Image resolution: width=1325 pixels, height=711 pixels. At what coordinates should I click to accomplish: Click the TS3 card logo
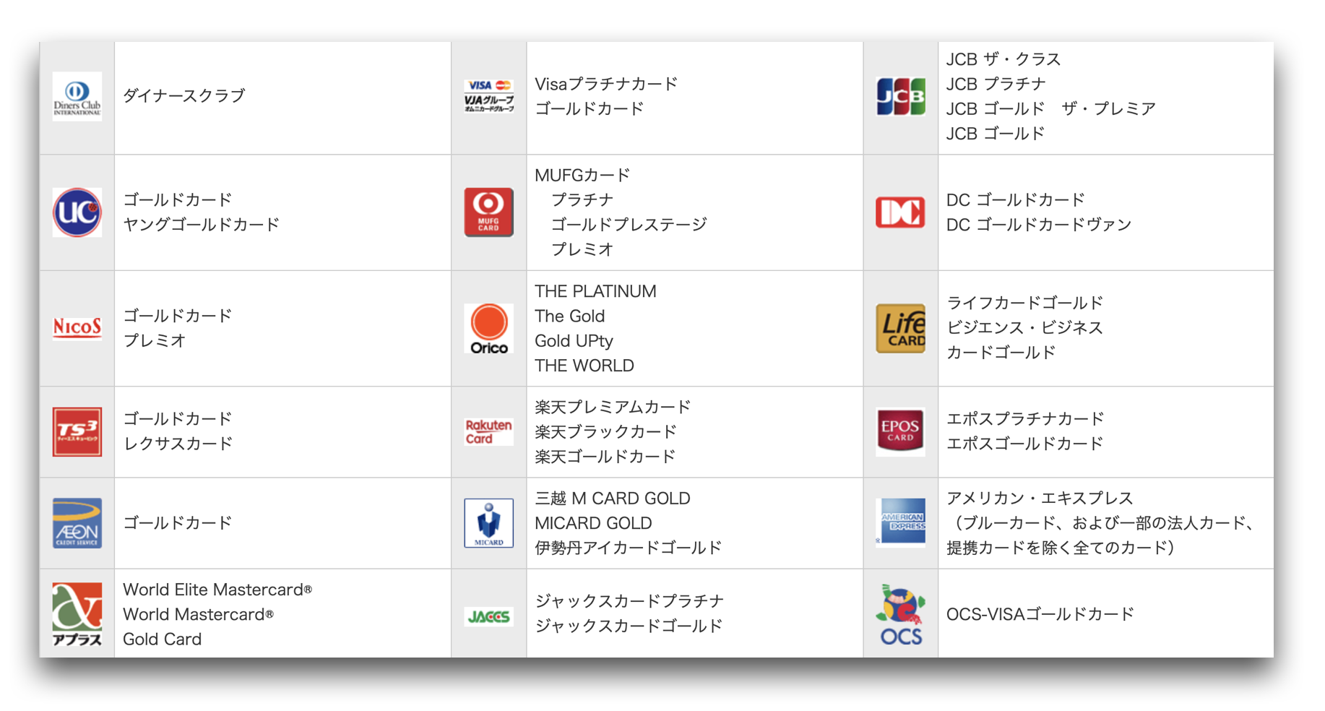pos(77,431)
